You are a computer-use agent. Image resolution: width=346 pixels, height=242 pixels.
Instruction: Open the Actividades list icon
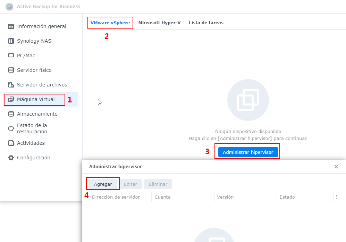point(11,143)
